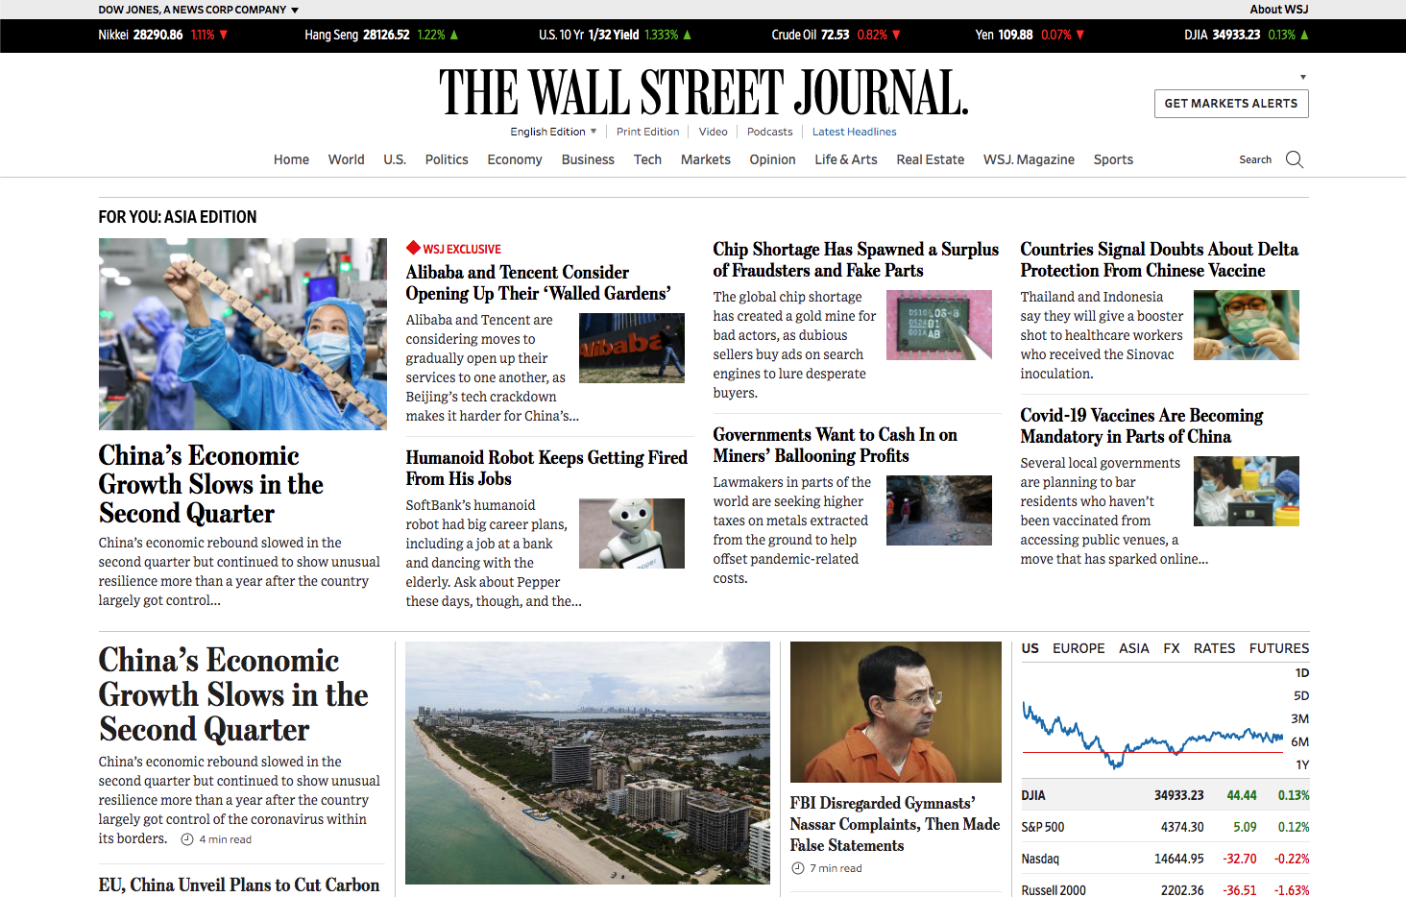Open the Podcasts link

coord(770,132)
